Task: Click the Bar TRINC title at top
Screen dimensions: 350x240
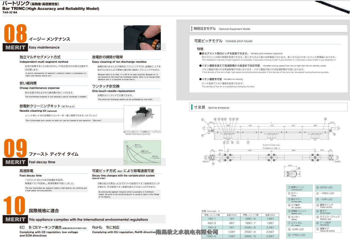Action: point(51,9)
